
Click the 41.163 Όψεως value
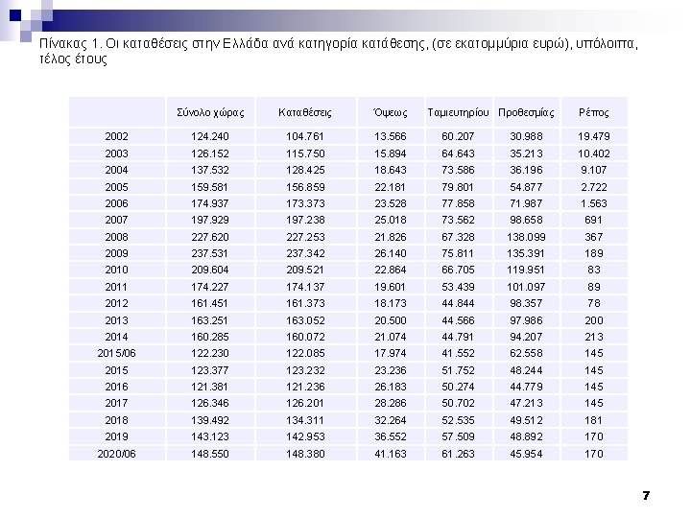tap(390, 454)
